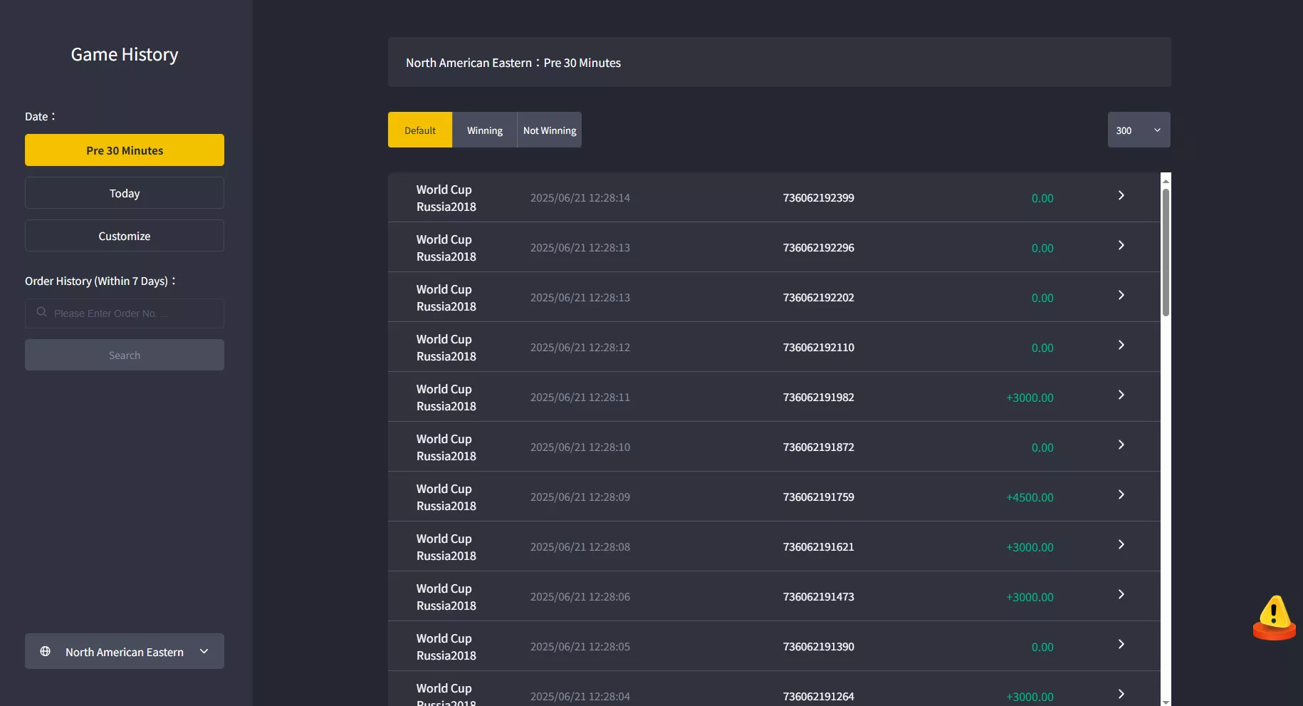Expand order 736062191759 details arrow
1303x706 pixels.
1121,494
